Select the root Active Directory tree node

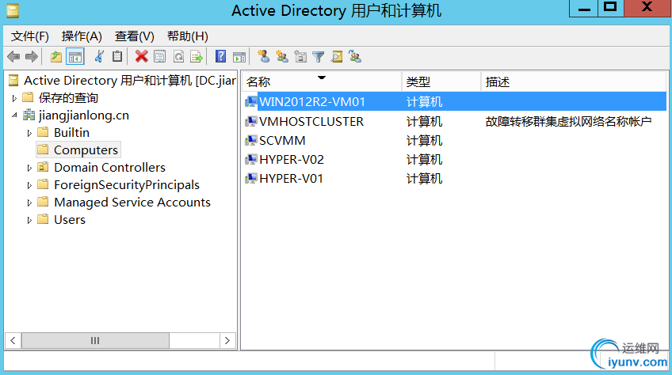point(129,80)
